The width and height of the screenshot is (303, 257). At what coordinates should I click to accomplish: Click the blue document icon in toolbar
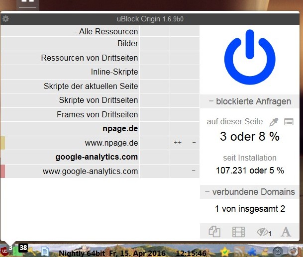pos(45,251)
